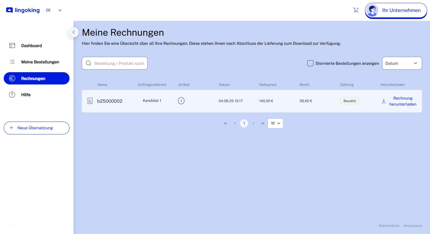Select Rechnungen in the navigation menu
This screenshot has height=234, width=430.
tap(33, 78)
